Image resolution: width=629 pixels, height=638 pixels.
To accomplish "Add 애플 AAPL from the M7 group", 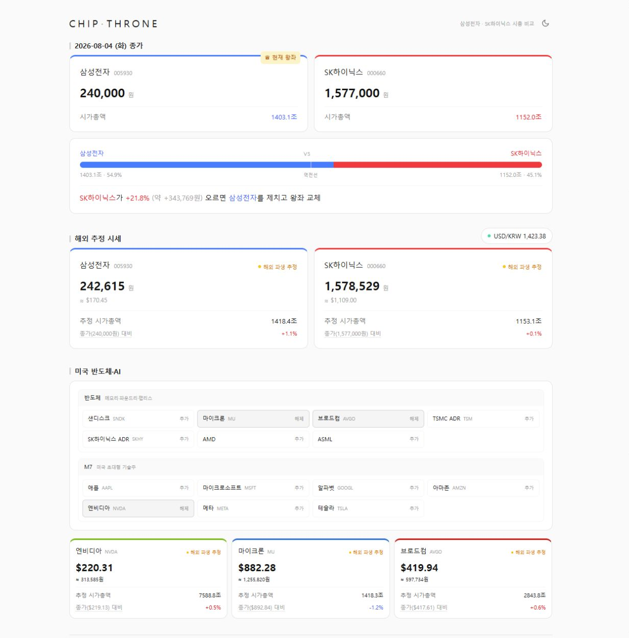I will tap(138, 488).
